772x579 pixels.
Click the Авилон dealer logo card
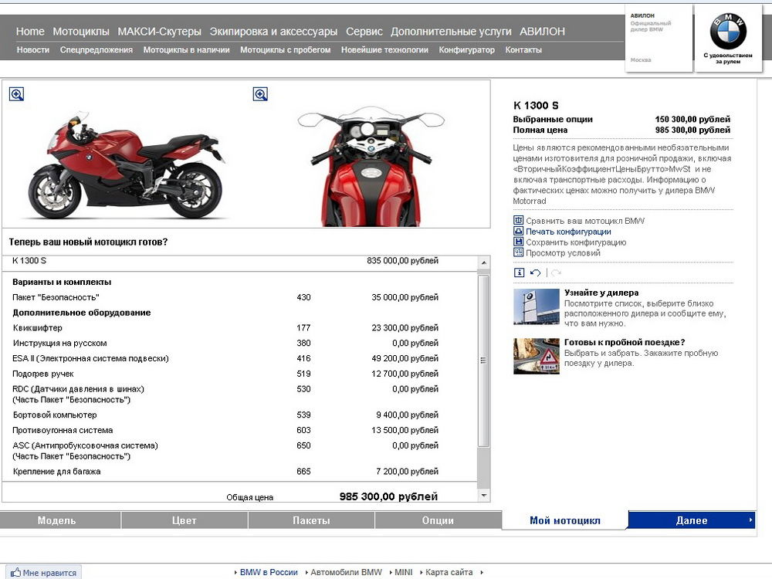click(659, 39)
